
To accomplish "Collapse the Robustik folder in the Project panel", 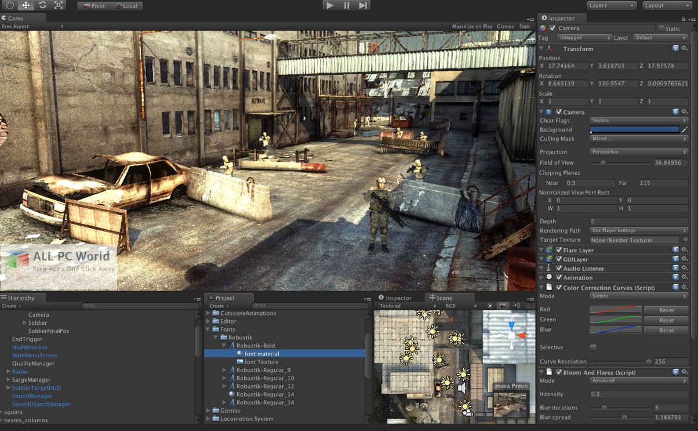I will (216, 337).
